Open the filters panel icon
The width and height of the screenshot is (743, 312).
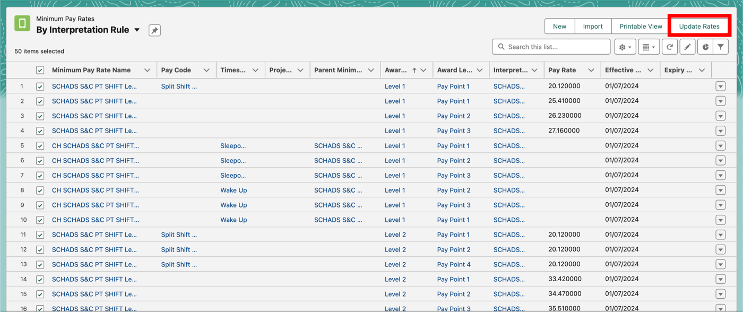tap(720, 47)
